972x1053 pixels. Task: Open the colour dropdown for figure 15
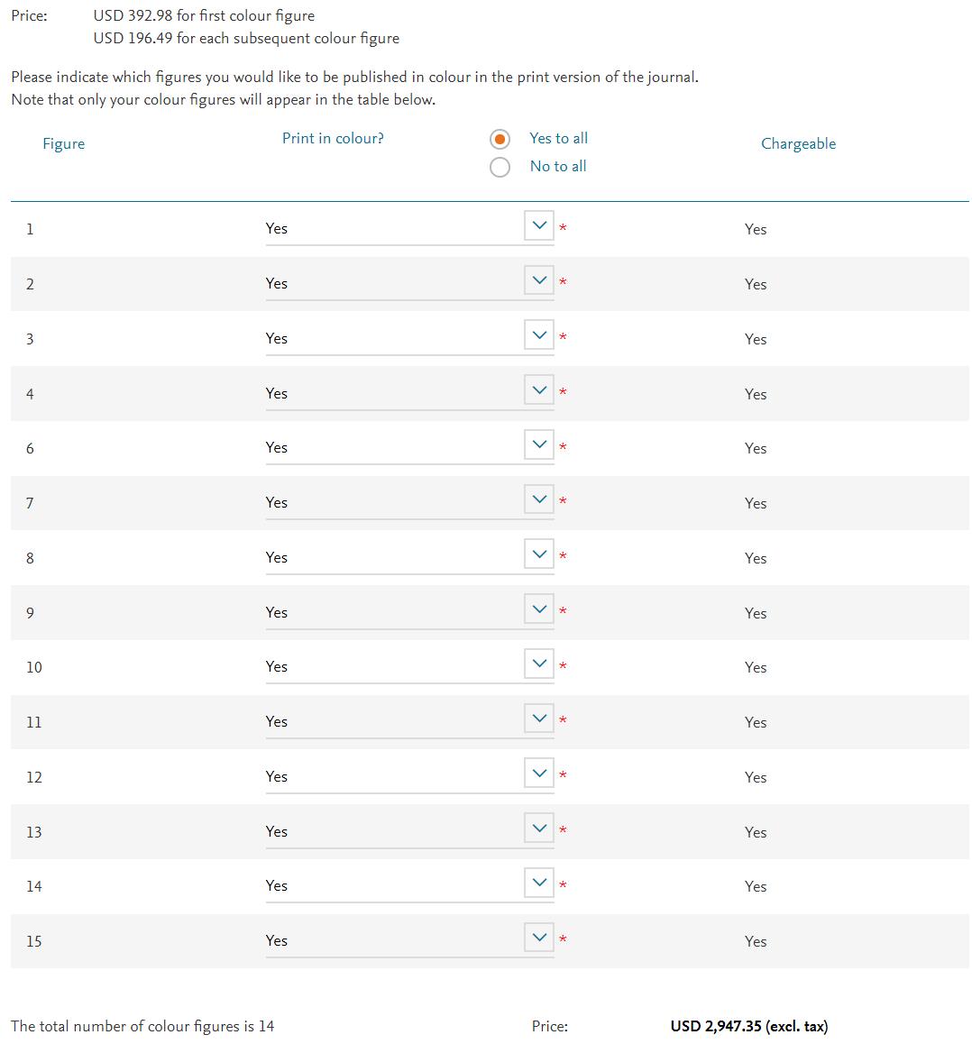pos(539,938)
